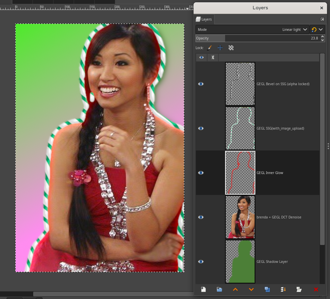This screenshot has height=299, width=330.
Task: Lower the selected layer one step
Action: click(251, 289)
